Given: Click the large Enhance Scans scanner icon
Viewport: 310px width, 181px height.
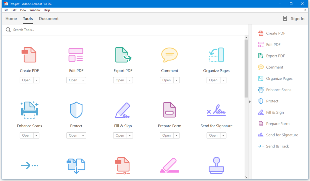Looking at the screenshot, I should [x=29, y=110].
